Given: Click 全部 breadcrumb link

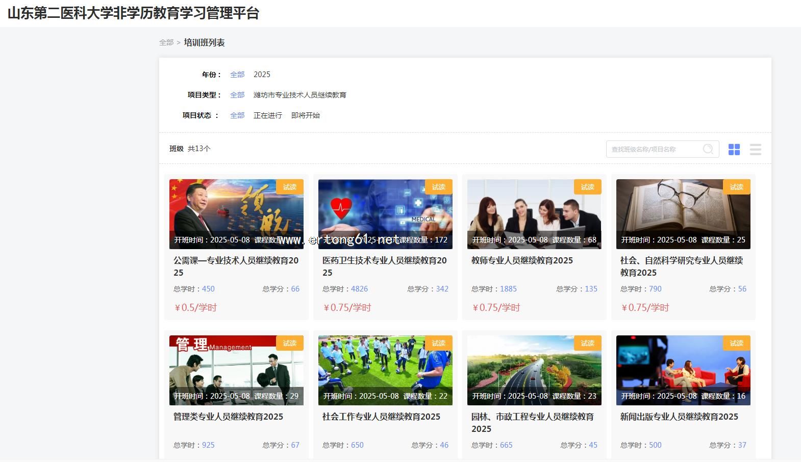Looking at the screenshot, I should point(166,42).
